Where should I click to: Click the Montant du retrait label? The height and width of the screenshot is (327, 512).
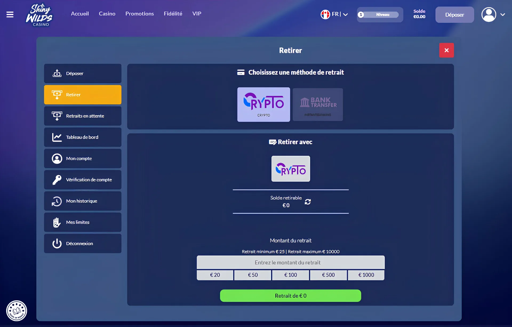[291, 240]
